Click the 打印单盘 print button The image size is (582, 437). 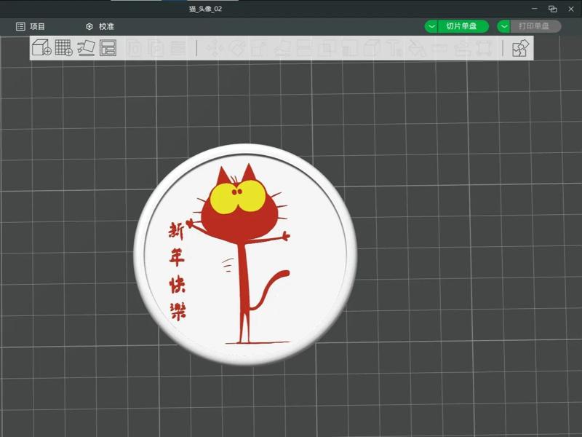535,26
